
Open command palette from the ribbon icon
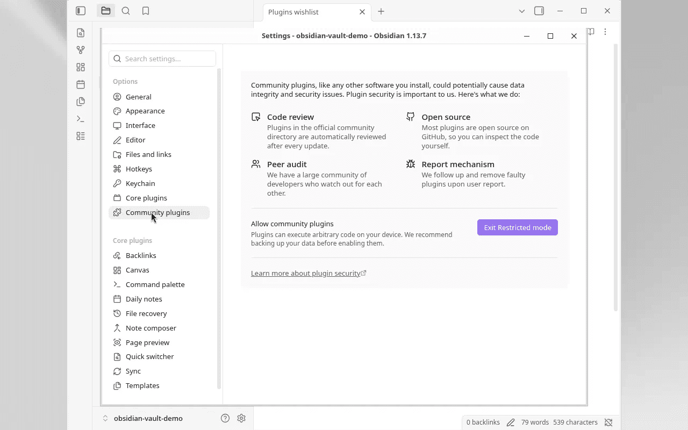click(x=81, y=119)
